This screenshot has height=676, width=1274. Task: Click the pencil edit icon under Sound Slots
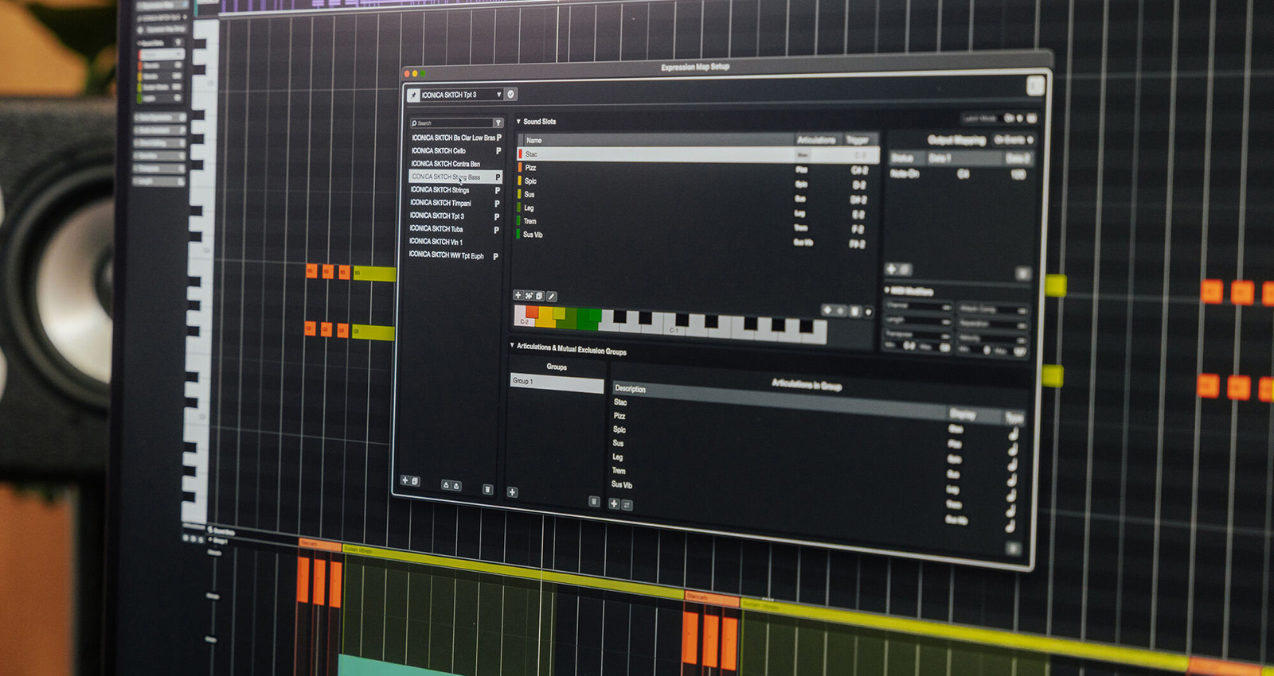551,297
